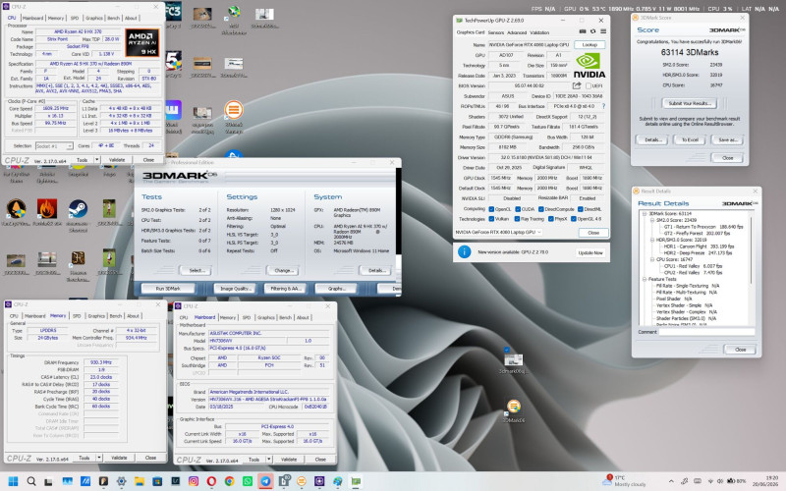The image size is (786, 491).
Task: Open the Socket #1 selection dropdown in CPU-Z
Action: coord(54,145)
